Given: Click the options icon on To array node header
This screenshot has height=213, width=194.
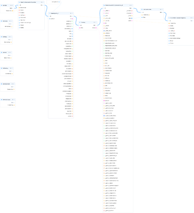Looking at the screenshot, I should click(94, 22).
